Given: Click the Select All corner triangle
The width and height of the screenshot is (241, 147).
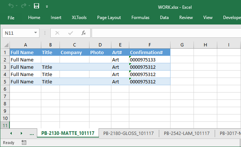Looking at the screenshot, I should coord(5,45).
